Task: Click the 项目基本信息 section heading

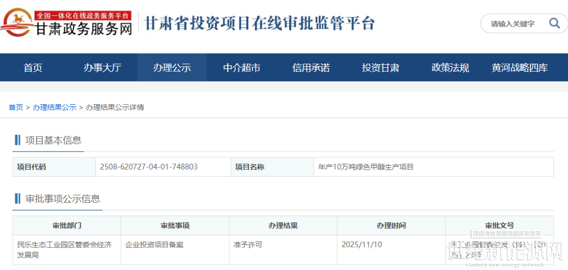Action: pyautogui.click(x=53, y=140)
